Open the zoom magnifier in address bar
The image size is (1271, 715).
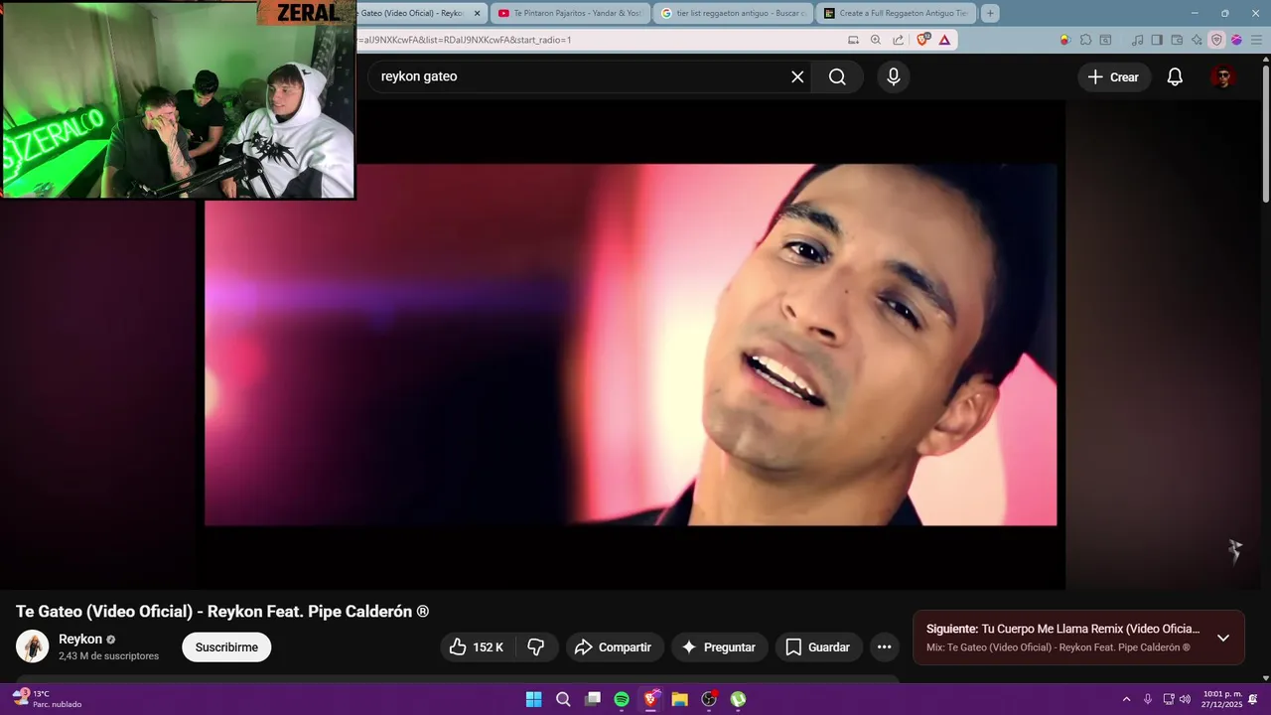coord(875,40)
